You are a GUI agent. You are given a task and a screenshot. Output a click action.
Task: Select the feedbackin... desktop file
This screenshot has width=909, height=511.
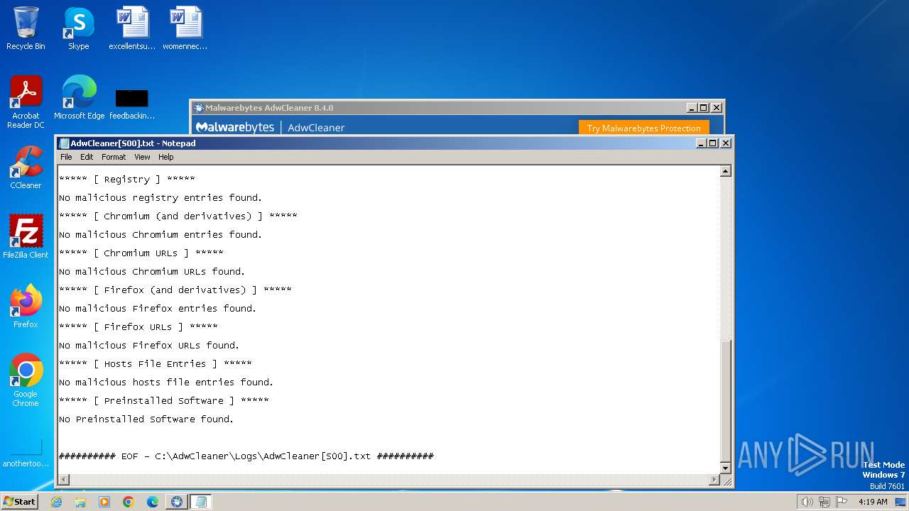pyautogui.click(x=132, y=103)
